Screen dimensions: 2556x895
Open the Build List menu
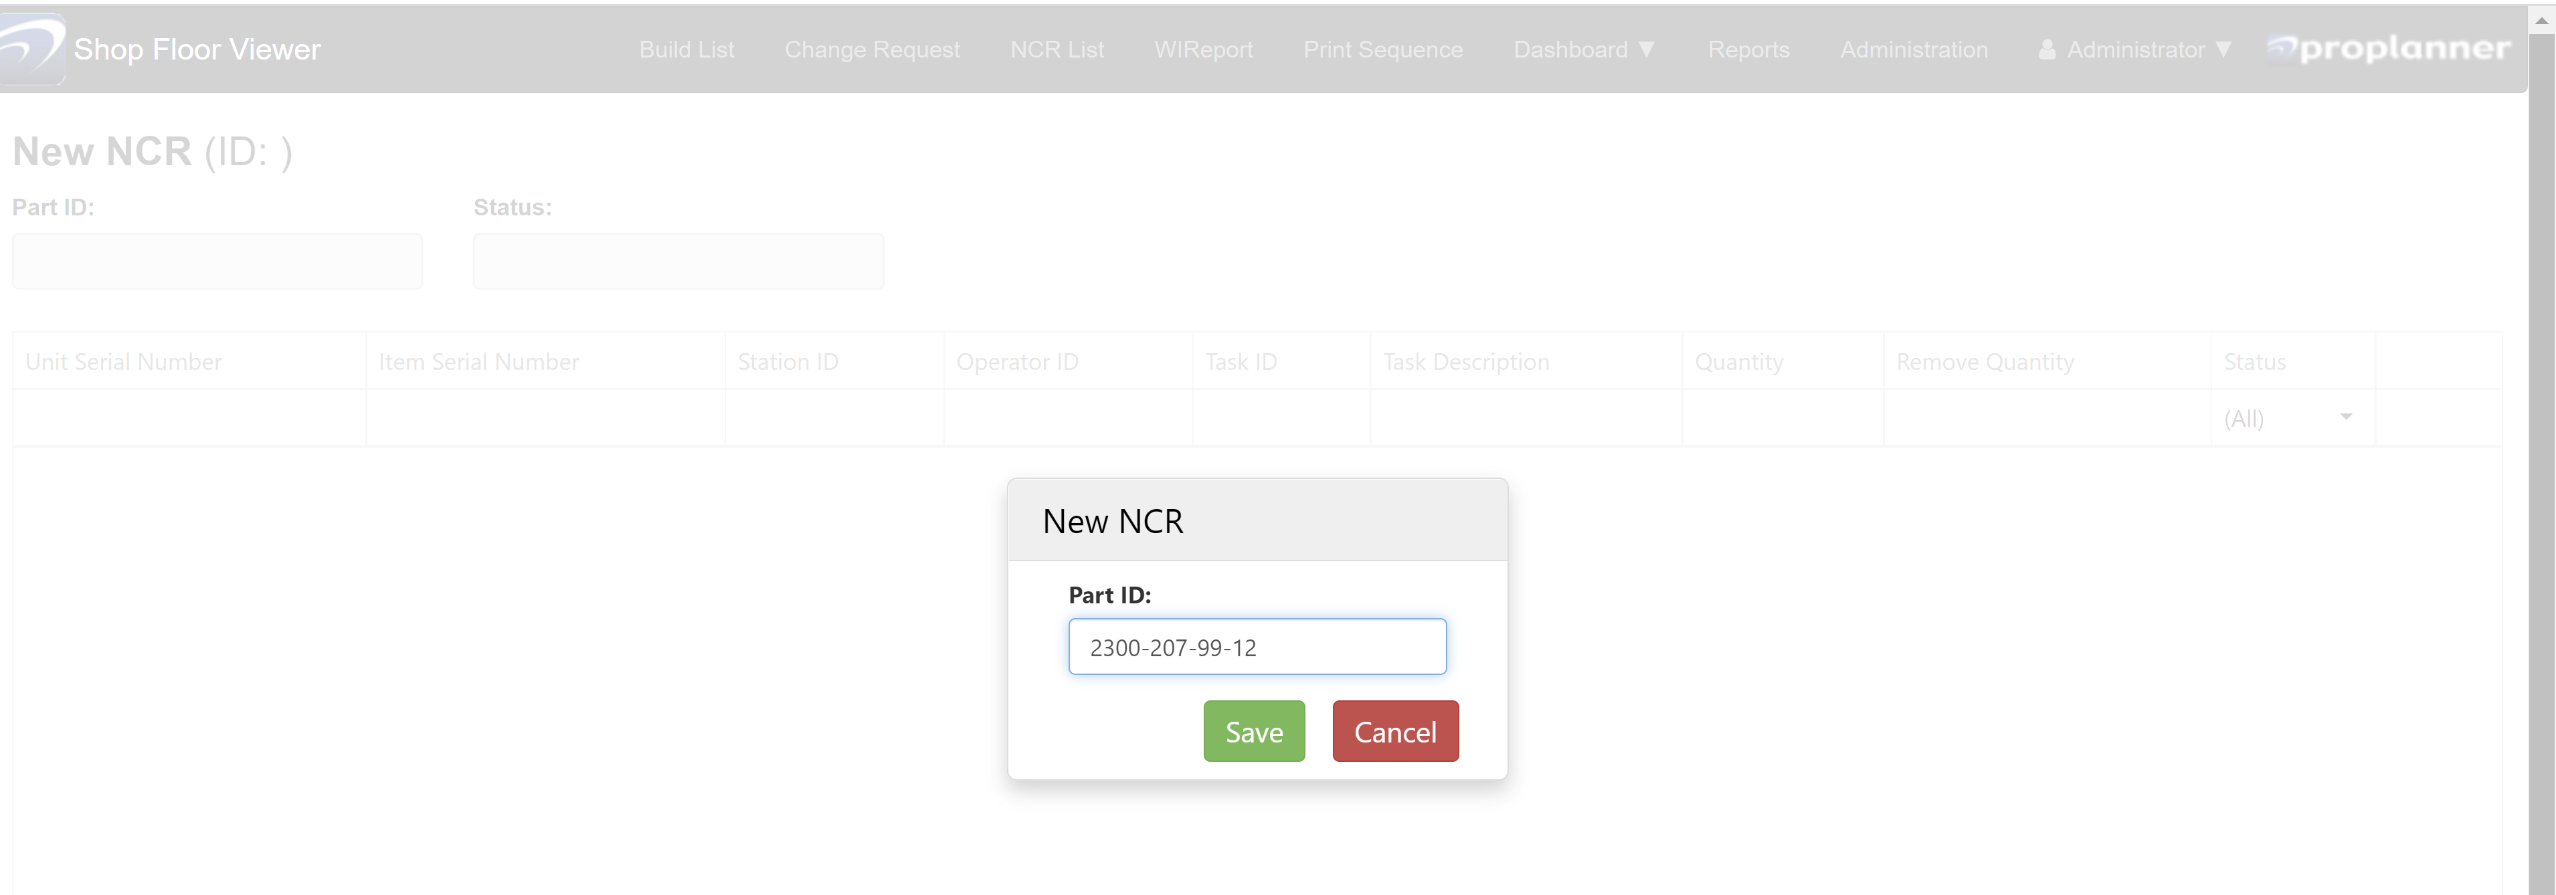click(687, 49)
